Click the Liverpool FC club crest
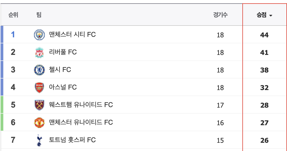287x151 pixels. tap(39, 52)
